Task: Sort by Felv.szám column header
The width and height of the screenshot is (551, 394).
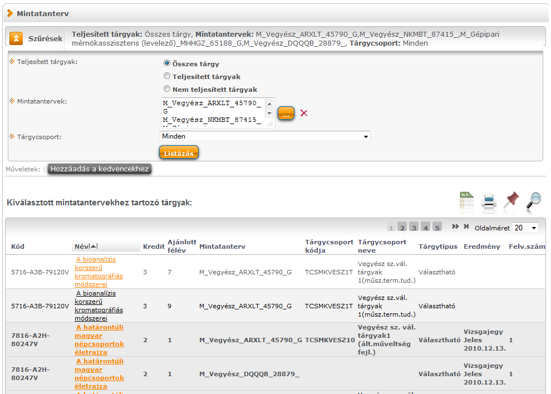Action: [x=527, y=247]
